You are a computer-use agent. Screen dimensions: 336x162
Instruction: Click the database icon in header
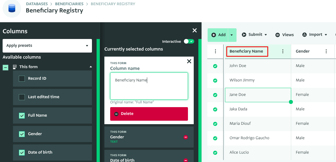(12, 8)
